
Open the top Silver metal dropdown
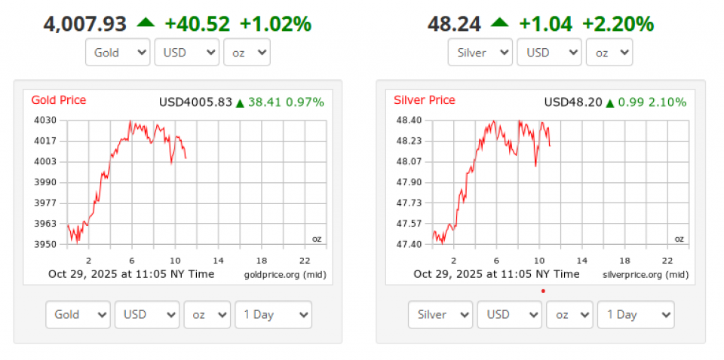coord(480,53)
